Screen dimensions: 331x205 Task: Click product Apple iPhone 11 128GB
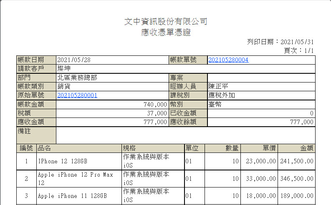click(72, 196)
